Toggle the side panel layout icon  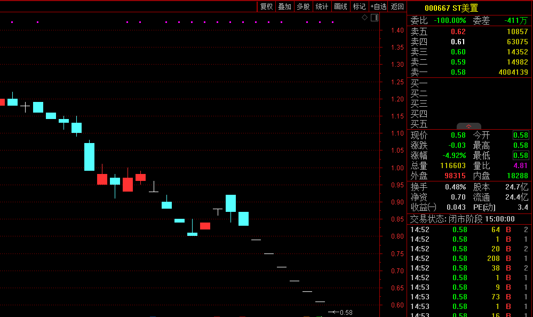(x=374, y=18)
